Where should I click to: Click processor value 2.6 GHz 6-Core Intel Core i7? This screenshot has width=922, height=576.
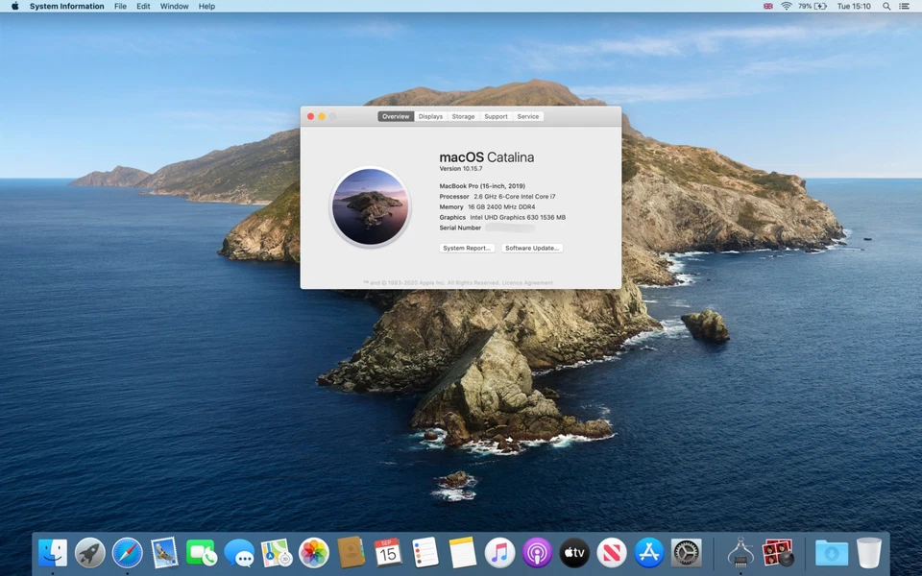tap(515, 196)
